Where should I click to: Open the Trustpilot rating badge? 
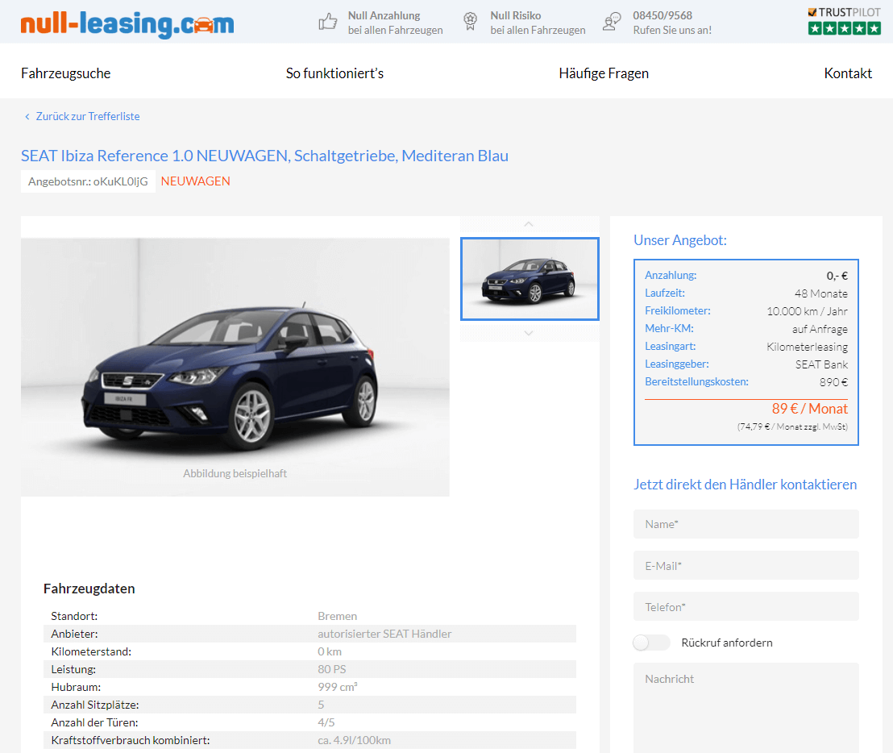tap(844, 21)
